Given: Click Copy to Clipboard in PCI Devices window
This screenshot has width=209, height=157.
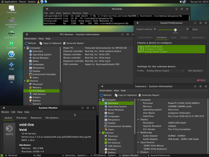Looking at the screenshot, I should pos(50,43).
